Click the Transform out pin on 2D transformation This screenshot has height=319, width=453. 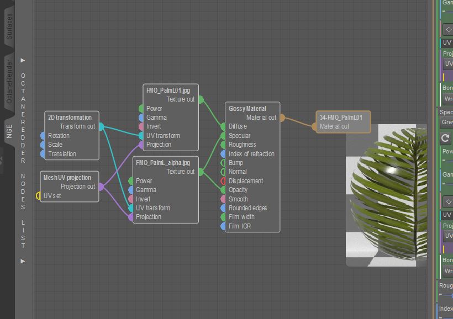click(x=102, y=126)
